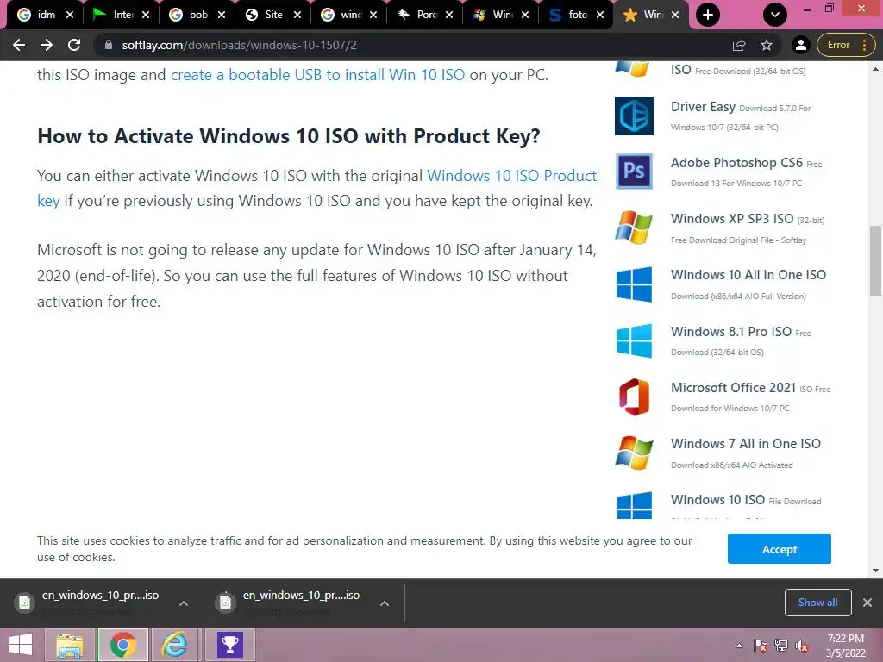Image resolution: width=883 pixels, height=662 pixels.
Task: Go back to the previous page
Action: coord(19,45)
